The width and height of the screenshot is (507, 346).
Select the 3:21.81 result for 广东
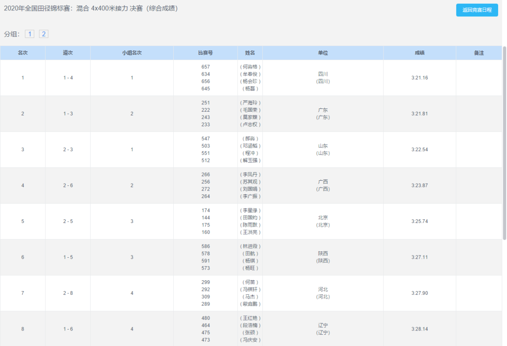(x=419, y=114)
